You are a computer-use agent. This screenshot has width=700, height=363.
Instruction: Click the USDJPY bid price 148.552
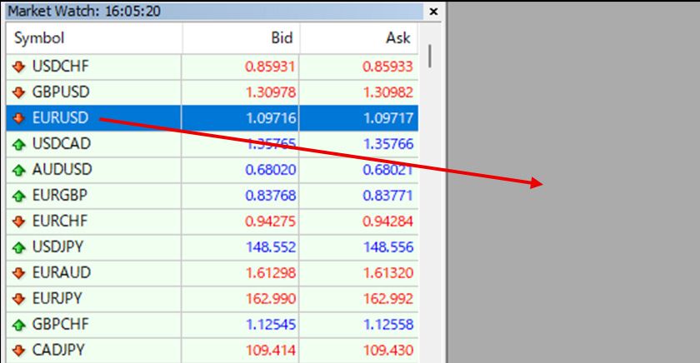pyautogui.click(x=271, y=247)
